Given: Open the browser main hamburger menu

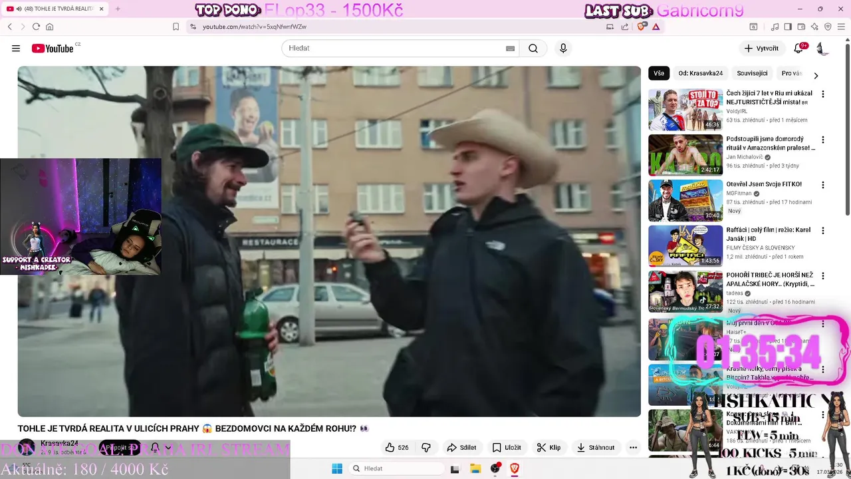Looking at the screenshot, I should point(841,27).
